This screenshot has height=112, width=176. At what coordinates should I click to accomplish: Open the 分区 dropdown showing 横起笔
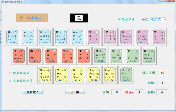(x=158, y=20)
